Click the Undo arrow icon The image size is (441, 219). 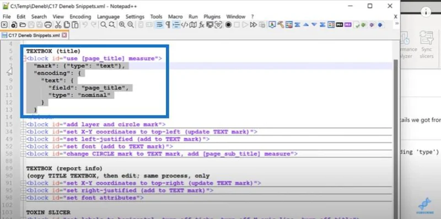[x=85, y=25]
